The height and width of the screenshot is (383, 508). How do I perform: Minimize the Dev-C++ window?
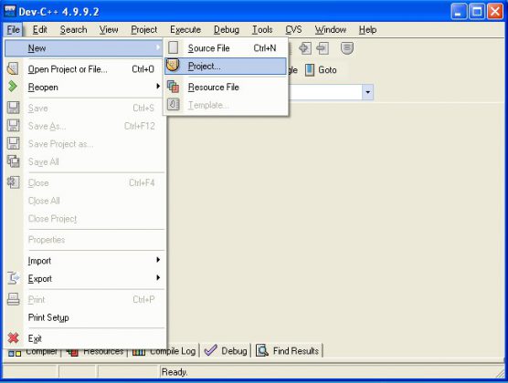coord(459,12)
